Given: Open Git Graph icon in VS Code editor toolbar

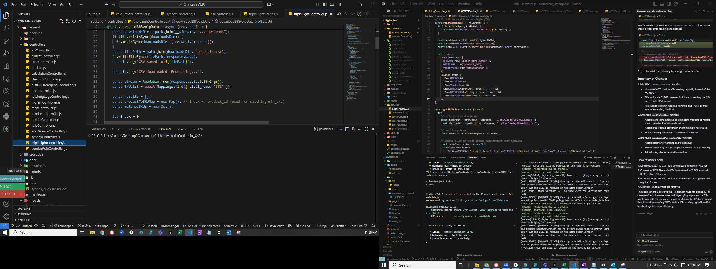Looking at the screenshot, I should 359,14.
